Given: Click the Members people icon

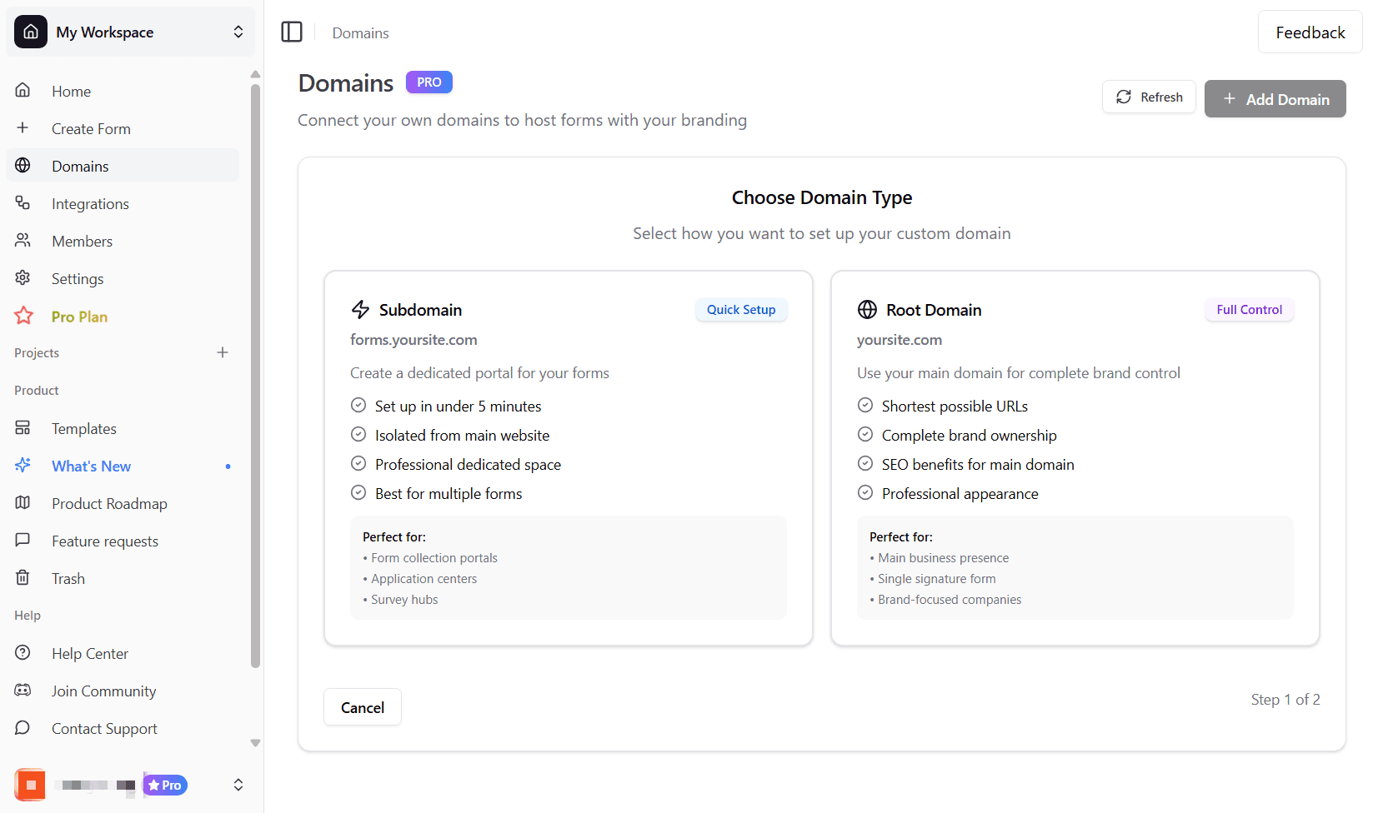Looking at the screenshot, I should click(x=23, y=241).
